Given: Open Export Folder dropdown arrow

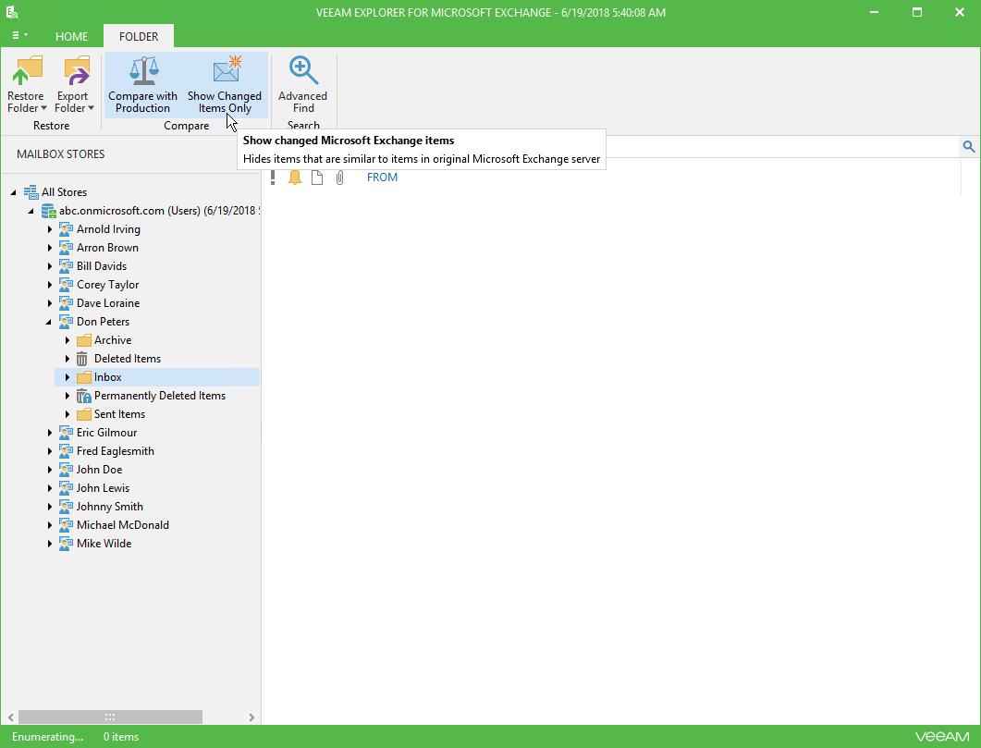Looking at the screenshot, I should click(x=91, y=108).
